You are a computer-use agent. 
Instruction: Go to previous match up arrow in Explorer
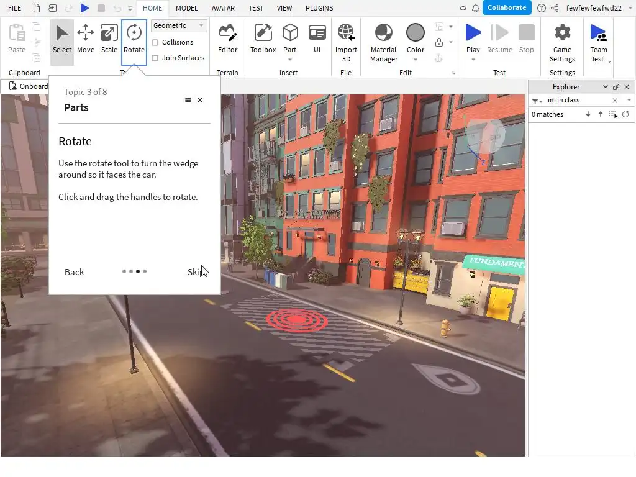[x=601, y=114]
